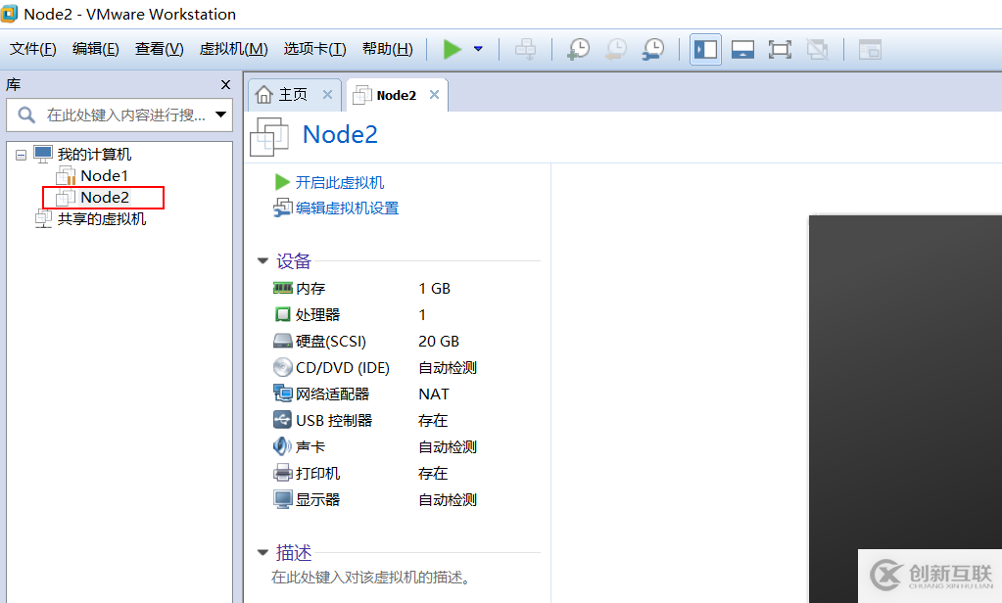Click the speaker icon beside 声卡
1002x603 pixels.
point(282,446)
